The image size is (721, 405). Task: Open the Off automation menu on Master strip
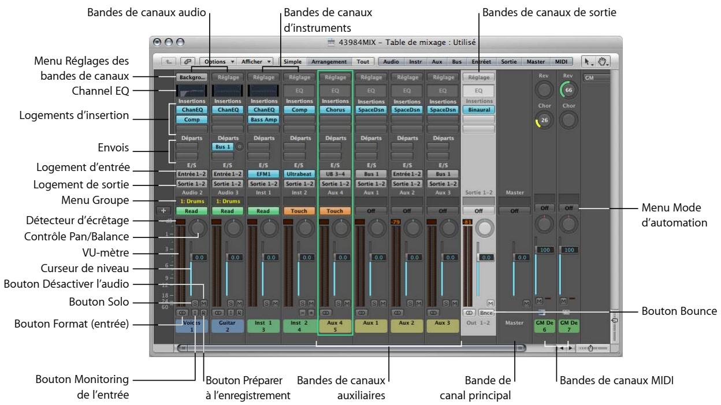point(514,211)
